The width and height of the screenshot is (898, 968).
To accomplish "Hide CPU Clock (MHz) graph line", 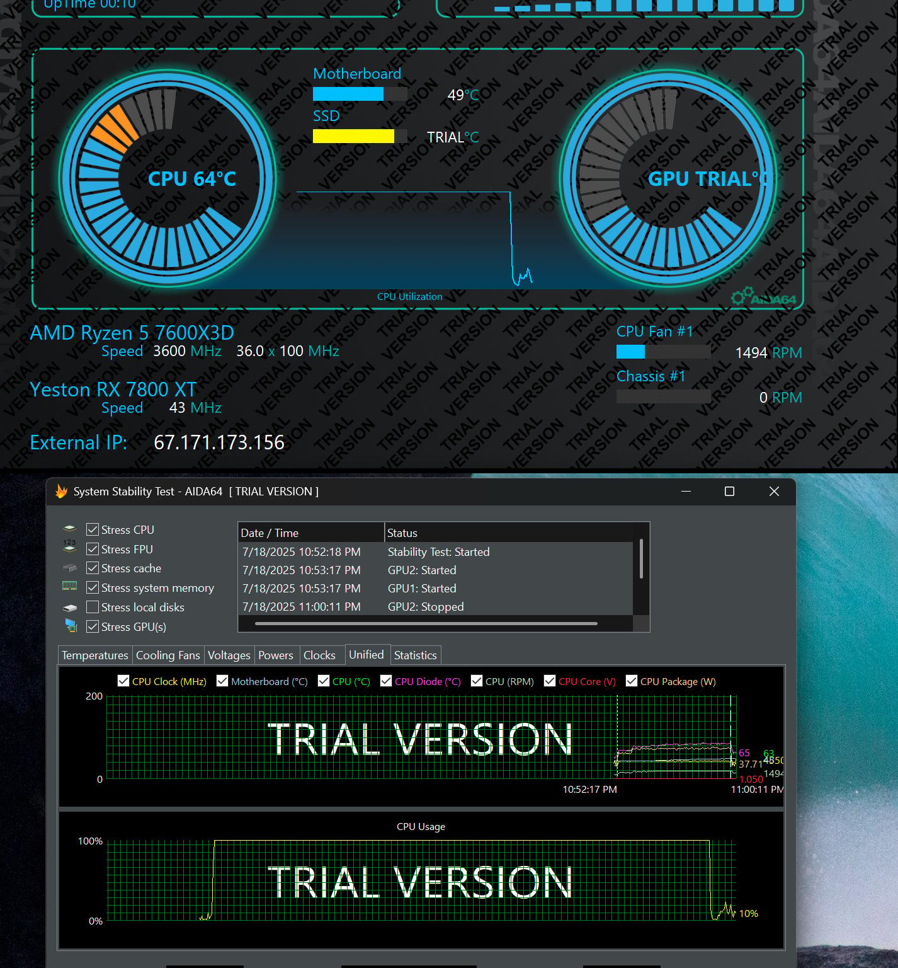I will pos(123,681).
